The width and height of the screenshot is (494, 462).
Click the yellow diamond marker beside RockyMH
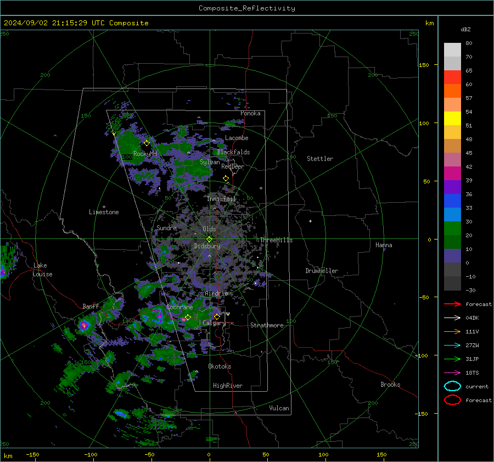147,143
